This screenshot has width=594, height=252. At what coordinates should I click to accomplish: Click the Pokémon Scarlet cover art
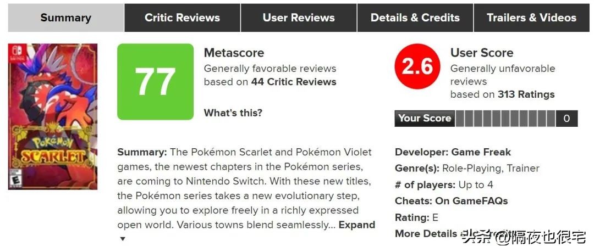pos(53,116)
